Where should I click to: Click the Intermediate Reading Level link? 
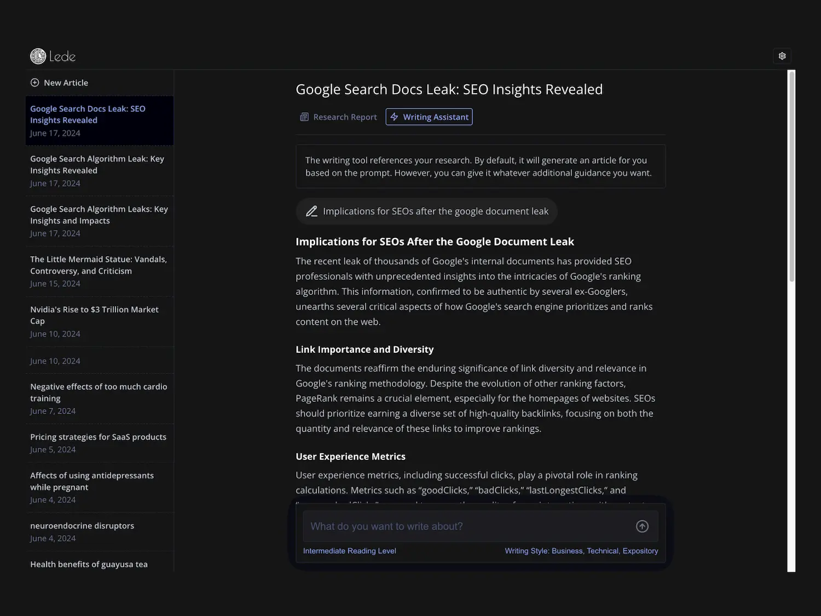coord(349,551)
